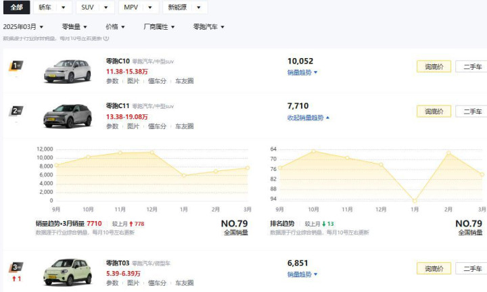Open 懂车分 for 零跑C11
The height and width of the screenshot is (292, 487).
click(157, 126)
